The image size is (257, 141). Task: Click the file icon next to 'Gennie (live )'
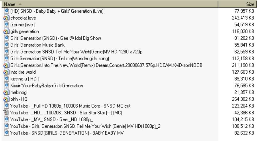click(6, 25)
